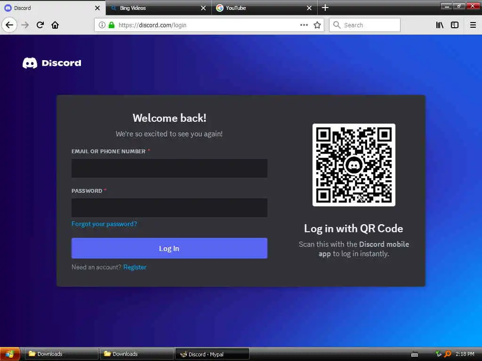Click the 2:18 PM clock

click(465, 354)
